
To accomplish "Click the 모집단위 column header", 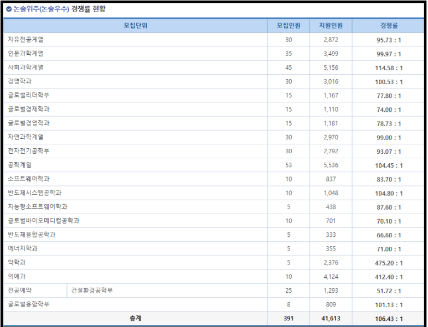I will pyautogui.click(x=136, y=25).
